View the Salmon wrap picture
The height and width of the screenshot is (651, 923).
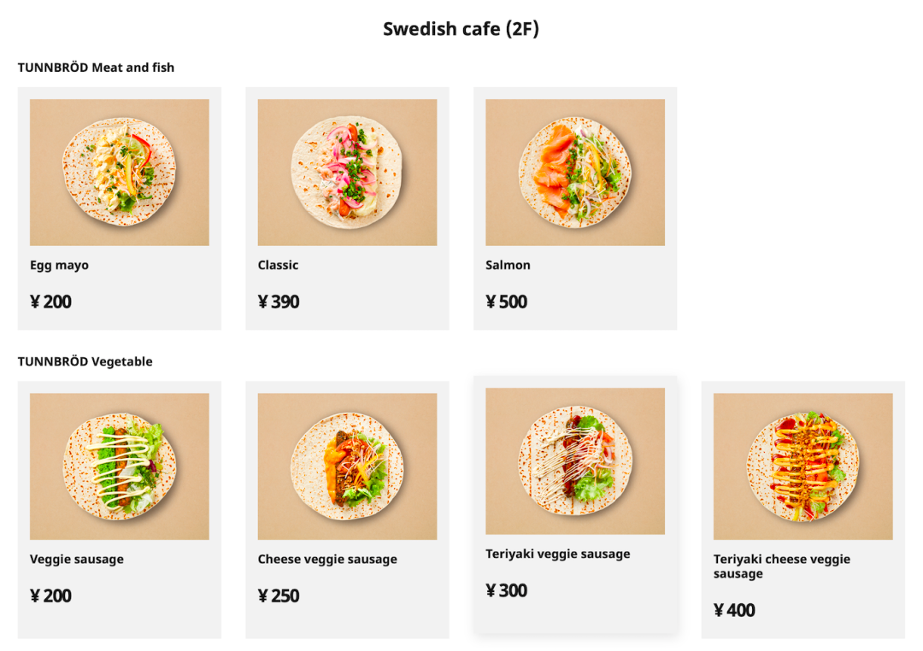coord(575,173)
